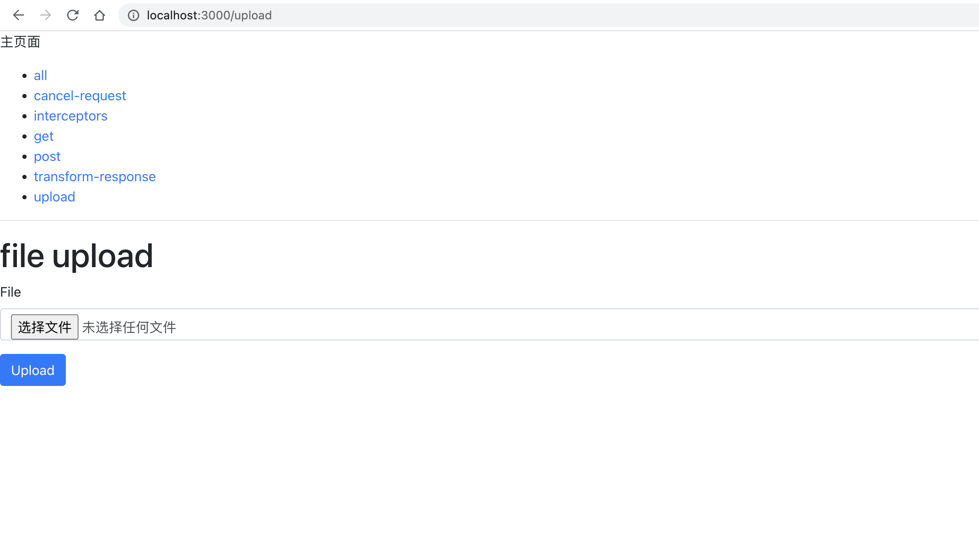Click the File label above the input
Image resolution: width=979 pixels, height=557 pixels.
tap(11, 292)
